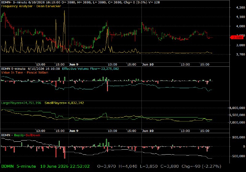Click "O=3,970" in the bottom status bar
The width and height of the screenshot is (246, 172).
click(x=106, y=166)
